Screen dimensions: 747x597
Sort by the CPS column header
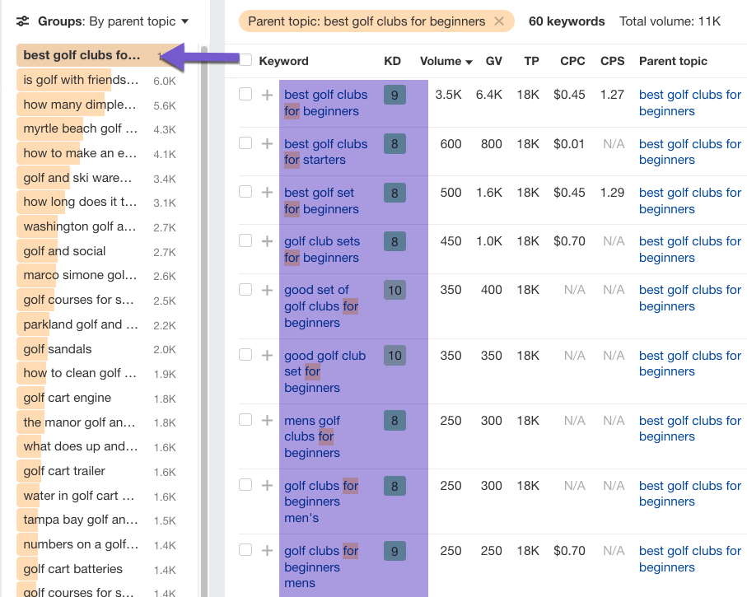click(612, 61)
